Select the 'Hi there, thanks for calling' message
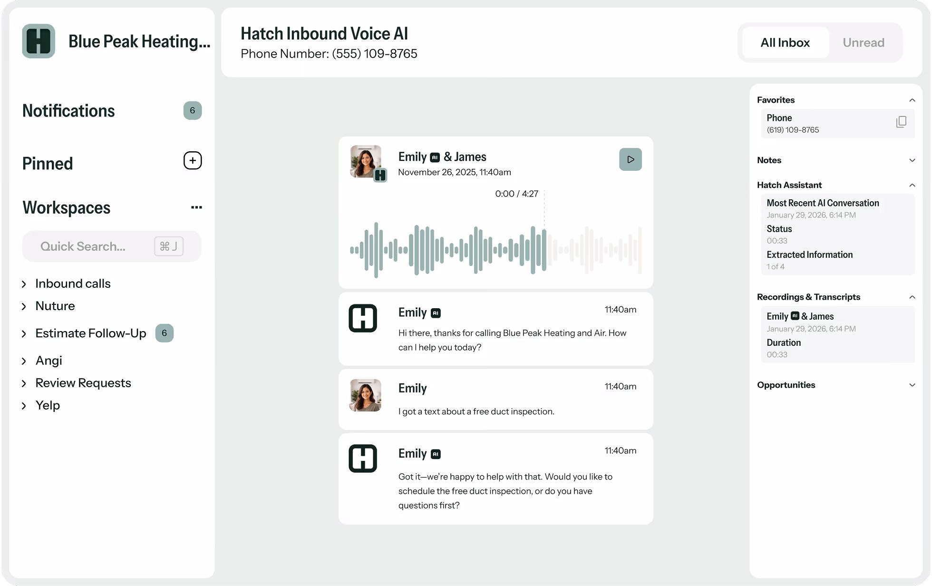The width and height of the screenshot is (932, 586). pos(496,329)
